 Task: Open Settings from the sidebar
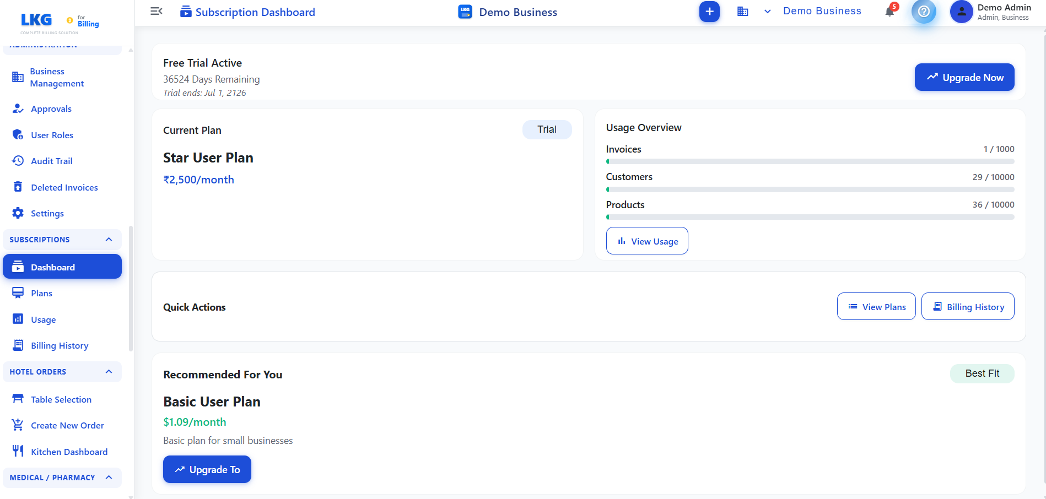click(x=62, y=213)
